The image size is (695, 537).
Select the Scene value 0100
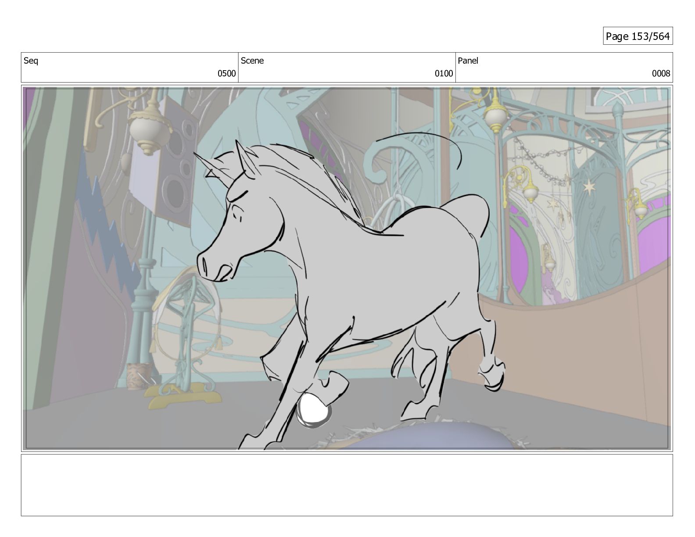click(444, 74)
